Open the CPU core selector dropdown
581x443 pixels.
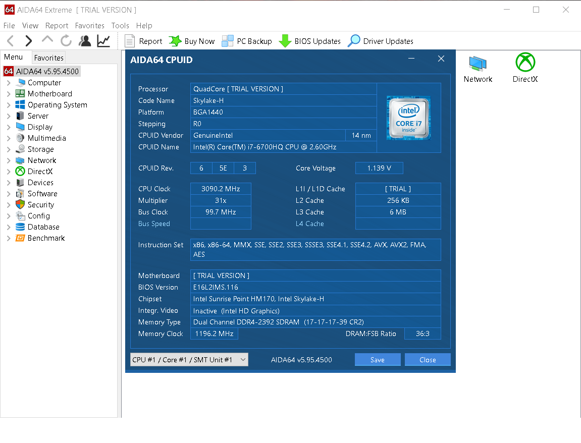tap(189, 360)
